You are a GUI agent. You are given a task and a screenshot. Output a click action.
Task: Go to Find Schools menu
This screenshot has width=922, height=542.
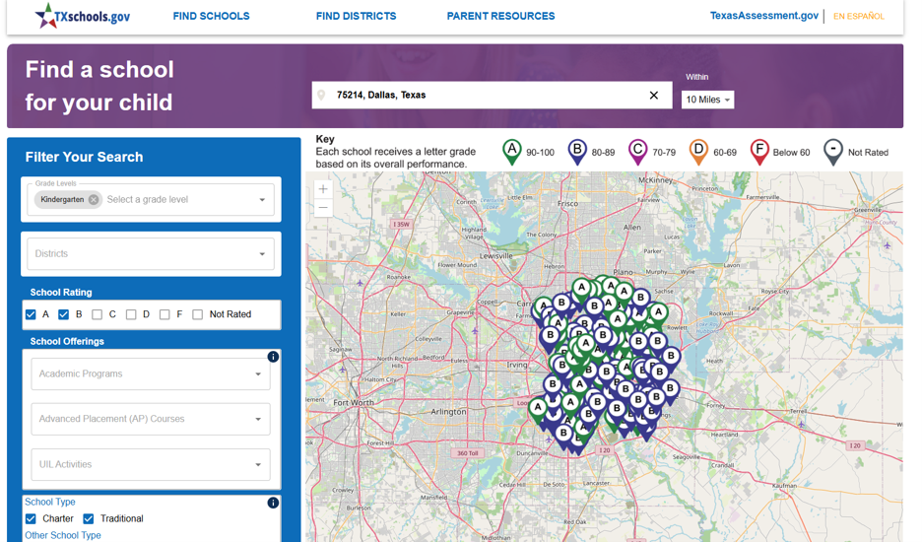(x=211, y=16)
